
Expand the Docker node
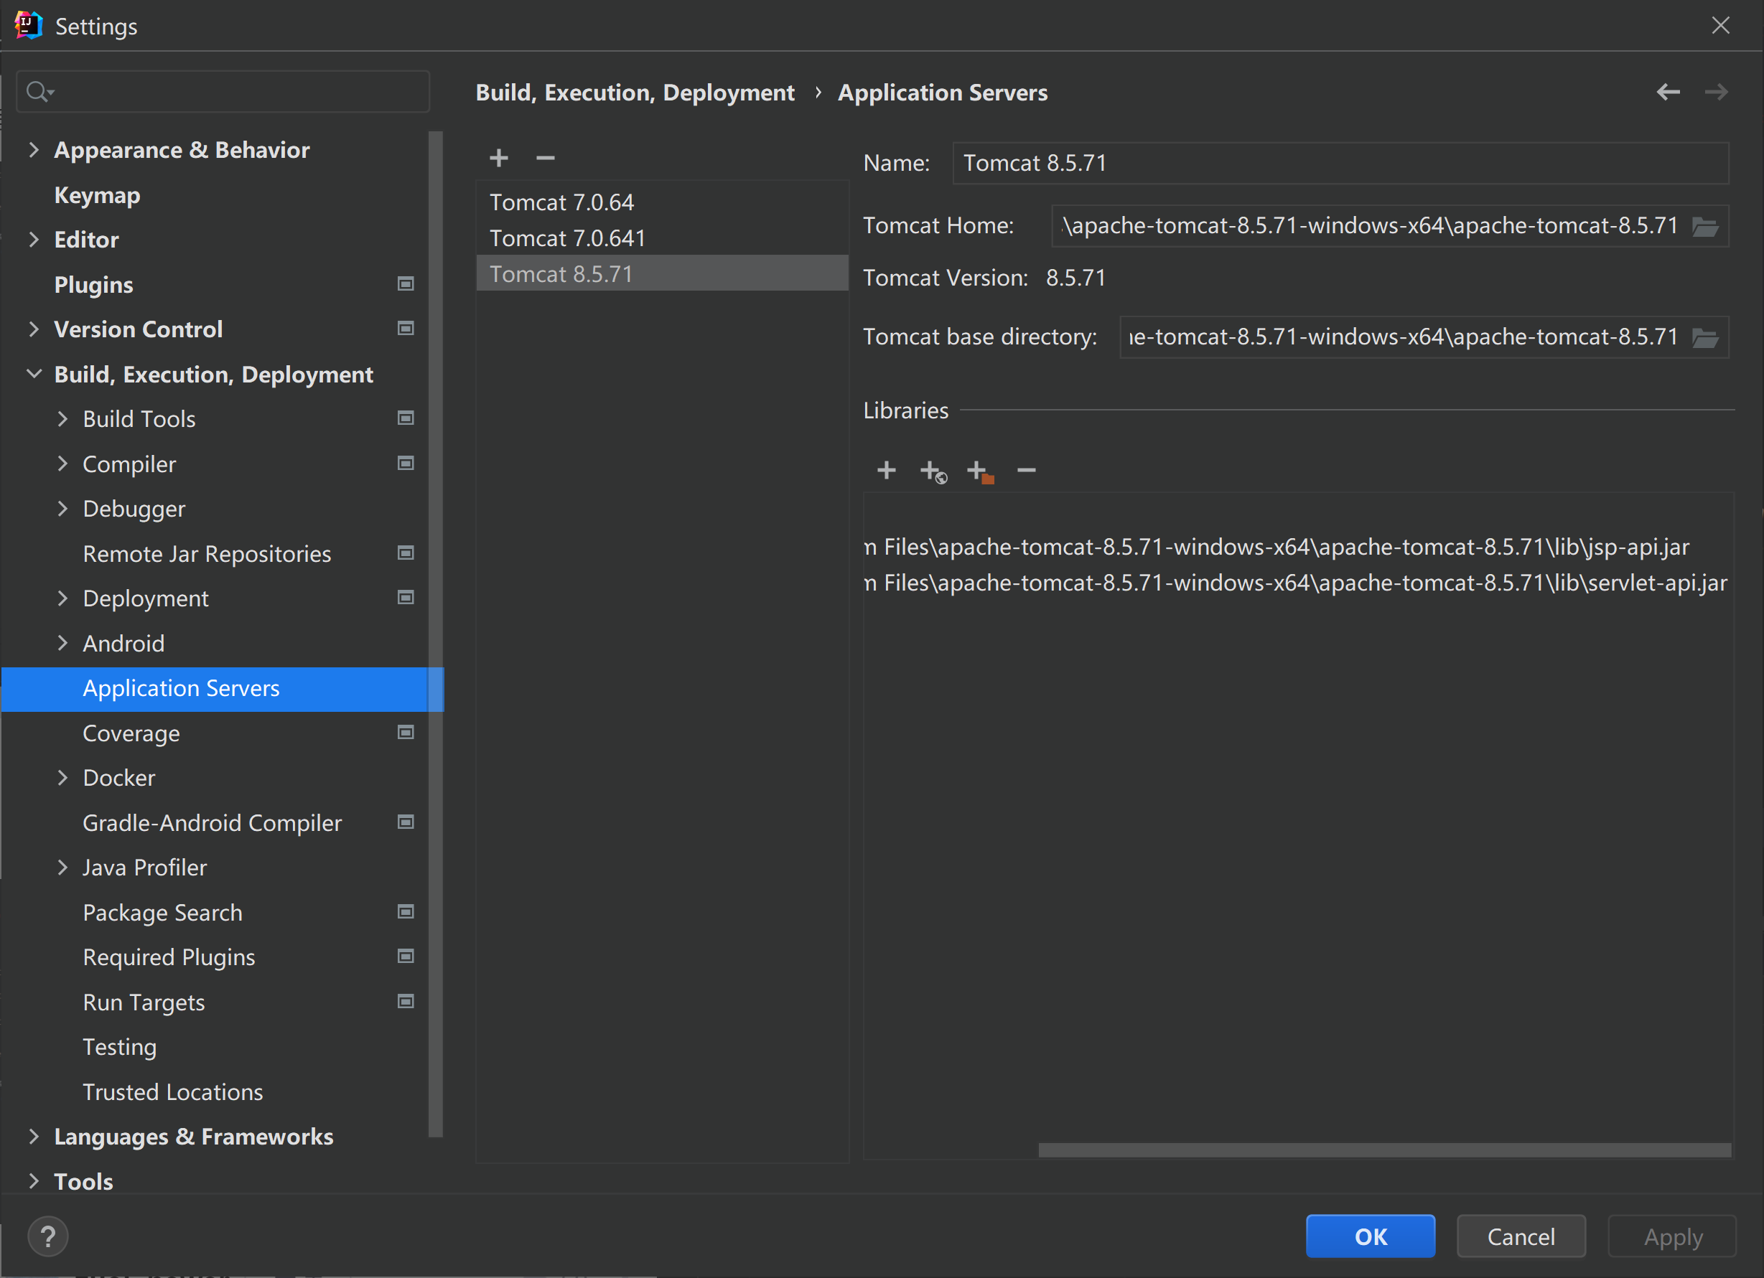click(63, 777)
